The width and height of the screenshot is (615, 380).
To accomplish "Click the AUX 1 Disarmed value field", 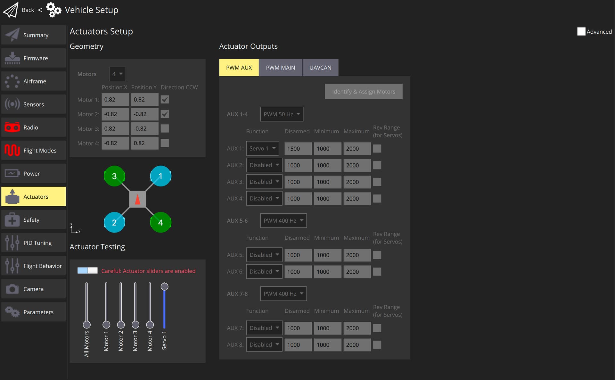I will point(298,149).
